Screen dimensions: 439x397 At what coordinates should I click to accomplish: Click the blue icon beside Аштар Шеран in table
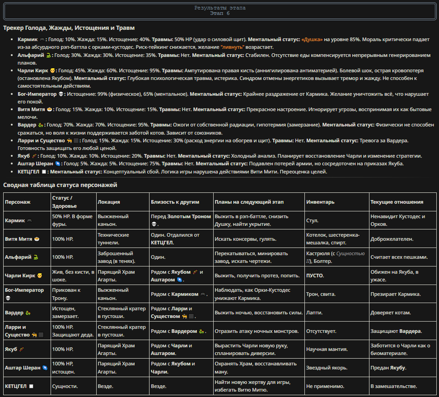[45, 368]
